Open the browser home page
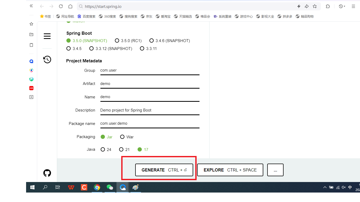 pyautogui.click(x=70, y=6)
